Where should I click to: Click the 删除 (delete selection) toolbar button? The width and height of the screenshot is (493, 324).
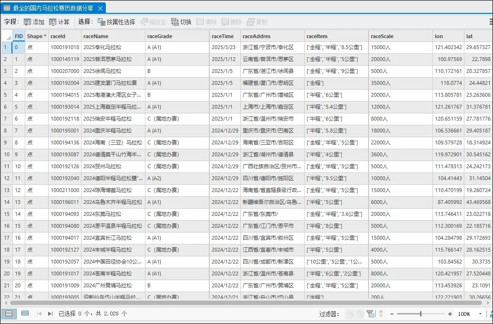232,22
